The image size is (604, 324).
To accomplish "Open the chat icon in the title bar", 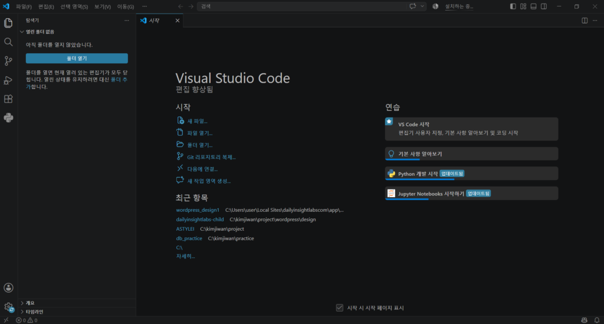I will (x=412, y=6).
